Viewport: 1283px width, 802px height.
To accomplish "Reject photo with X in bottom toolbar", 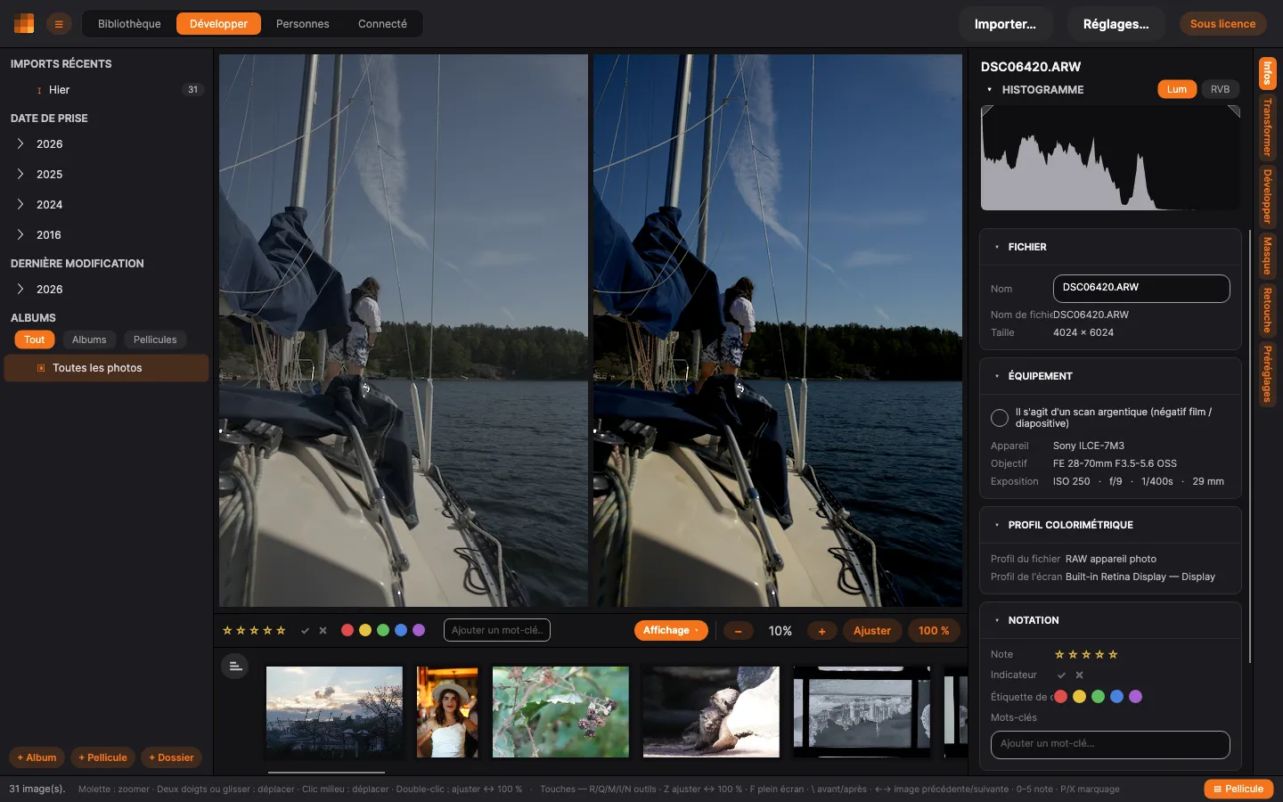I will point(323,631).
